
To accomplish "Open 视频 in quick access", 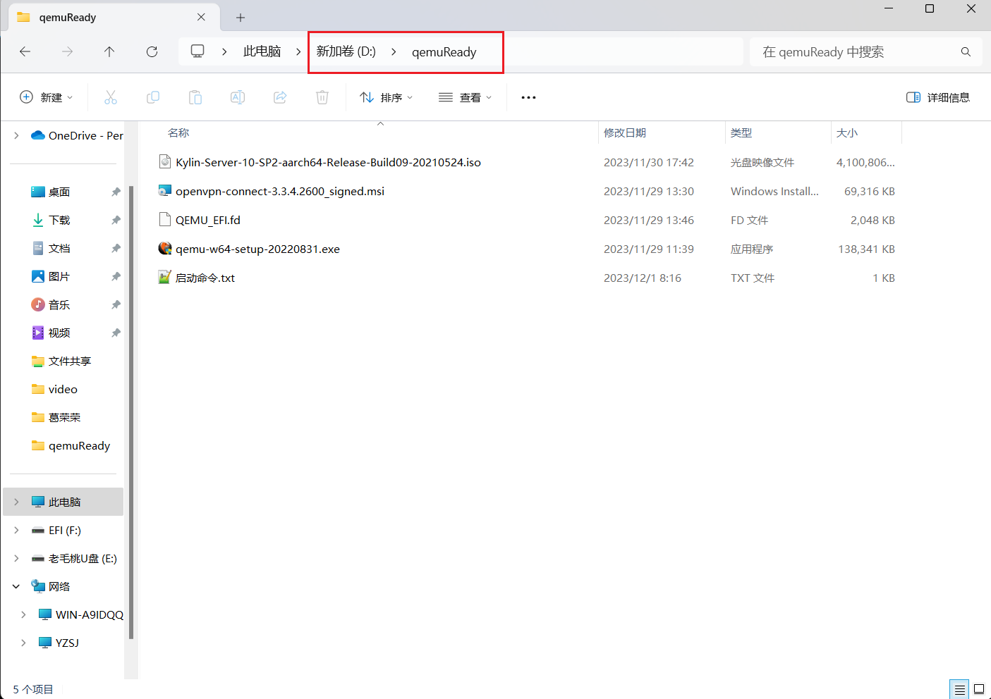I will pyautogui.click(x=59, y=333).
